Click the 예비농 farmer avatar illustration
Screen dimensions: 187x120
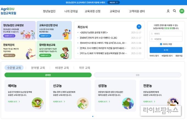click(38, 103)
